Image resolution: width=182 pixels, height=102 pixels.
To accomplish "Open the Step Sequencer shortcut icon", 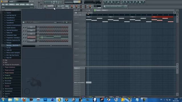I will [x=108, y=2].
